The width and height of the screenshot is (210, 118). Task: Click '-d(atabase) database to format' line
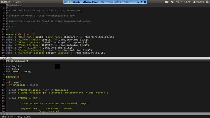point(47,109)
